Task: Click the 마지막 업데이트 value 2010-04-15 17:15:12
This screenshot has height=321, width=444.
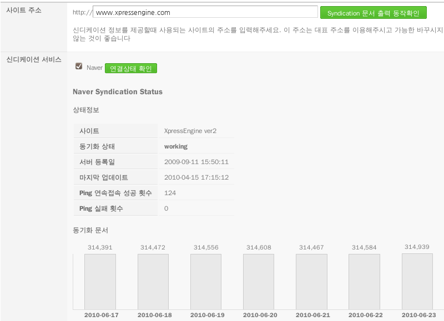Action: (x=196, y=177)
